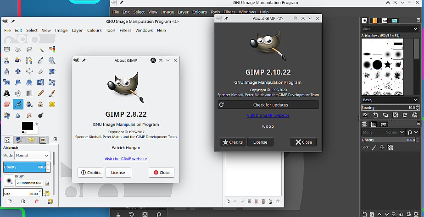
Task: Select the Select by Color tool
Action: click(52, 49)
